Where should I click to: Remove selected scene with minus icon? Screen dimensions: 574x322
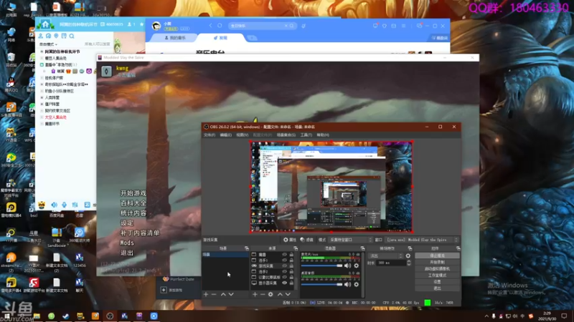214,294
